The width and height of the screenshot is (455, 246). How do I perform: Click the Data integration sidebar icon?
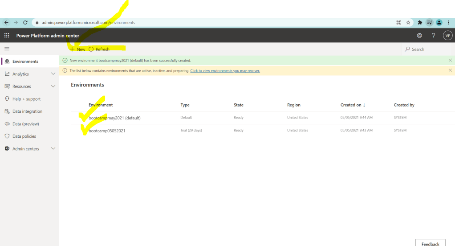tap(7, 111)
